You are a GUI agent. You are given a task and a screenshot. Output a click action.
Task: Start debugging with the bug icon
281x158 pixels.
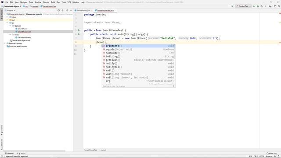258,6
